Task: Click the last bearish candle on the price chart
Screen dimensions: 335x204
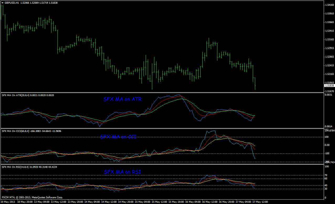Action: (255, 84)
